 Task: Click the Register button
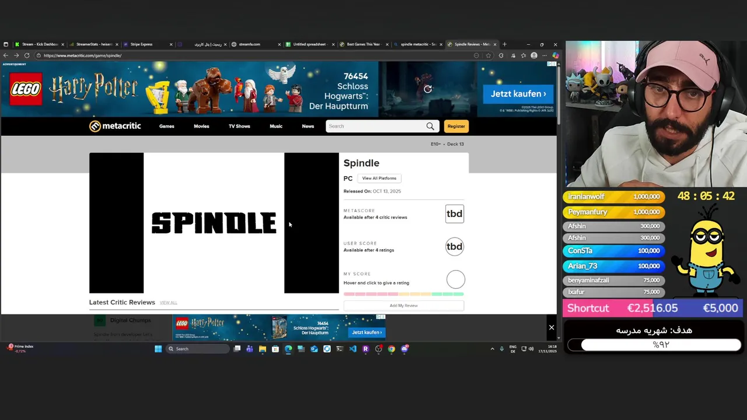pos(456,126)
